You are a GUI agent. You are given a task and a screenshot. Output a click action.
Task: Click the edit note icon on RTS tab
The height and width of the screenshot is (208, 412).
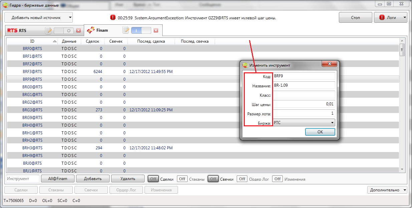[x=48, y=31]
